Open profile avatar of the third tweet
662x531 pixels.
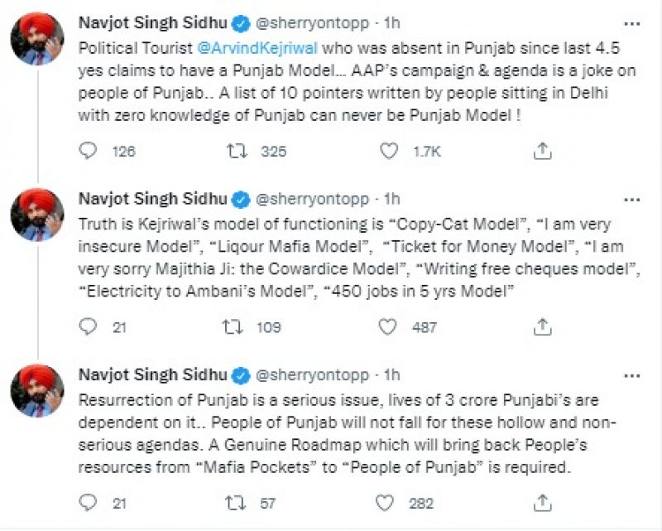tap(37, 391)
